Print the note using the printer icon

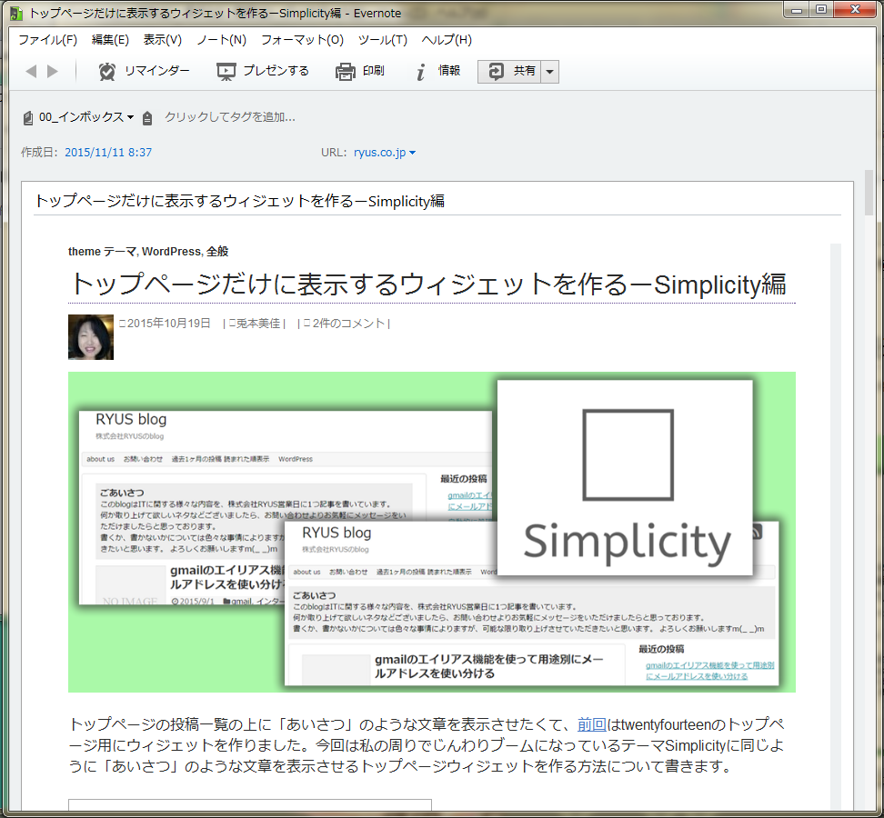click(345, 71)
